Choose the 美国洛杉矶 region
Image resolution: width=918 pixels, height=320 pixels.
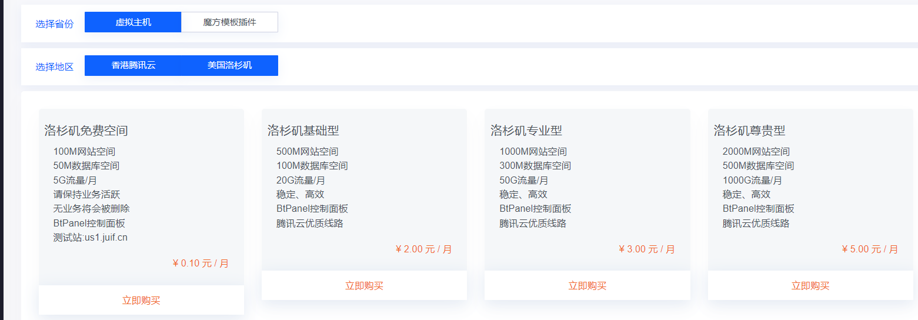point(229,65)
